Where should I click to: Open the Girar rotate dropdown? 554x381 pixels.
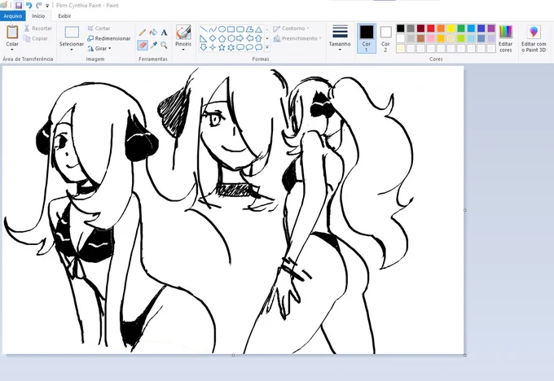(x=99, y=48)
